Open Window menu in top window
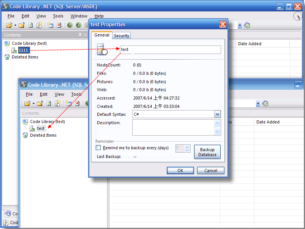 tap(79, 16)
